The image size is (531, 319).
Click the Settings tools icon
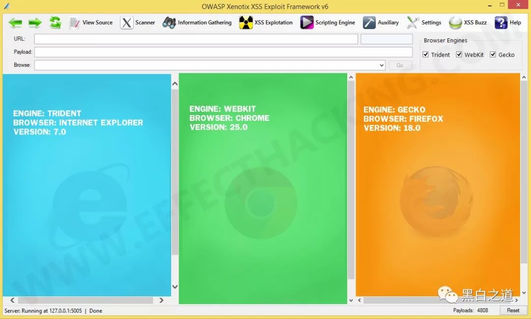tap(413, 23)
